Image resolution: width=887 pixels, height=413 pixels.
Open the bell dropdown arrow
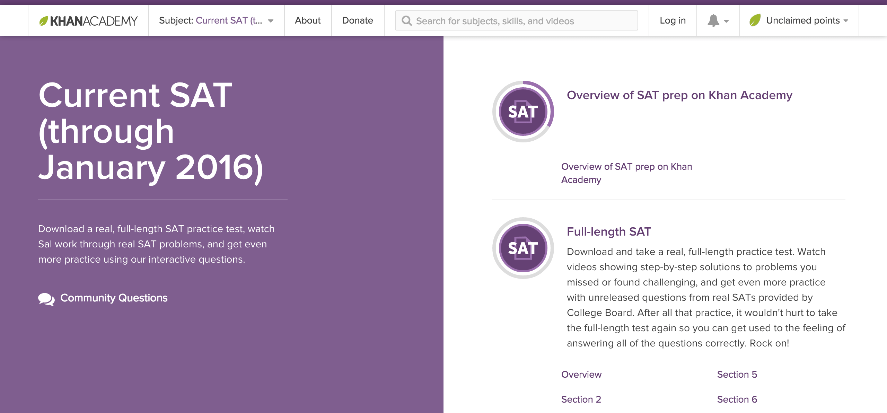point(726,21)
